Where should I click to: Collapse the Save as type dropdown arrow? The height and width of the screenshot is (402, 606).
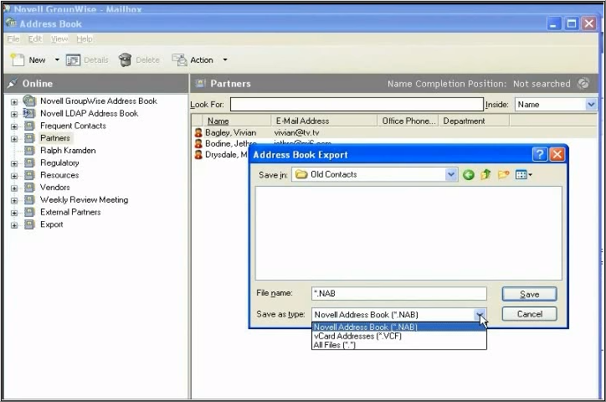(x=480, y=315)
